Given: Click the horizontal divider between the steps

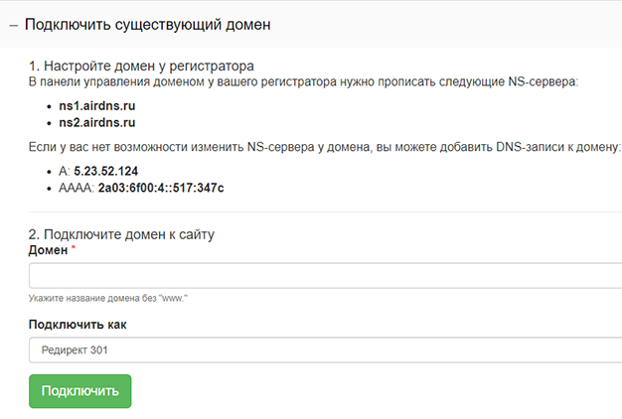Looking at the screenshot, I should coord(325,212).
